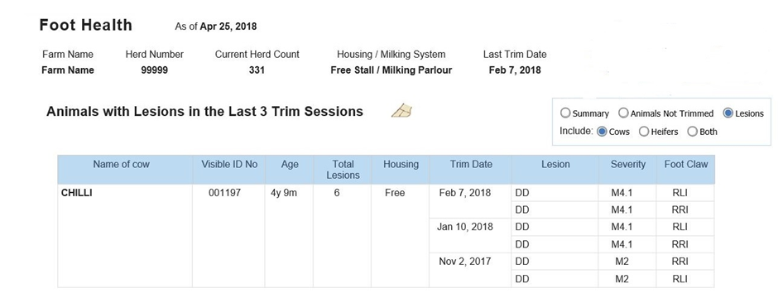Screen dimensions: 778x303
Task: Click the hoof icon beside the heading
Action: coord(402,111)
